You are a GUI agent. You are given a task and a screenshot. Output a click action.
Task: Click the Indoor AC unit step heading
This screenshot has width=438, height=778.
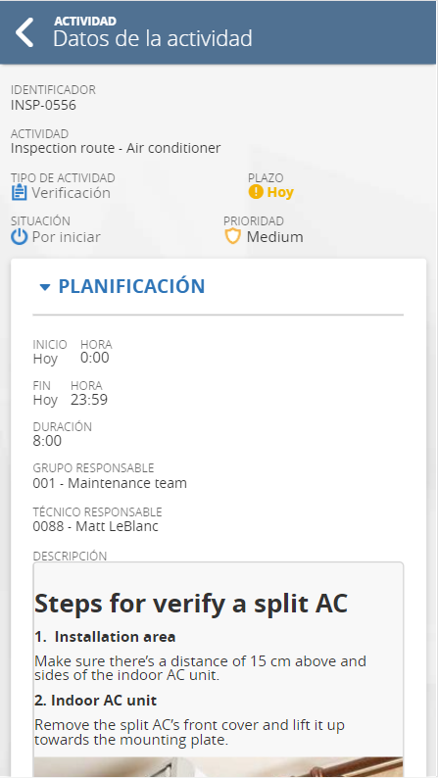(x=96, y=701)
